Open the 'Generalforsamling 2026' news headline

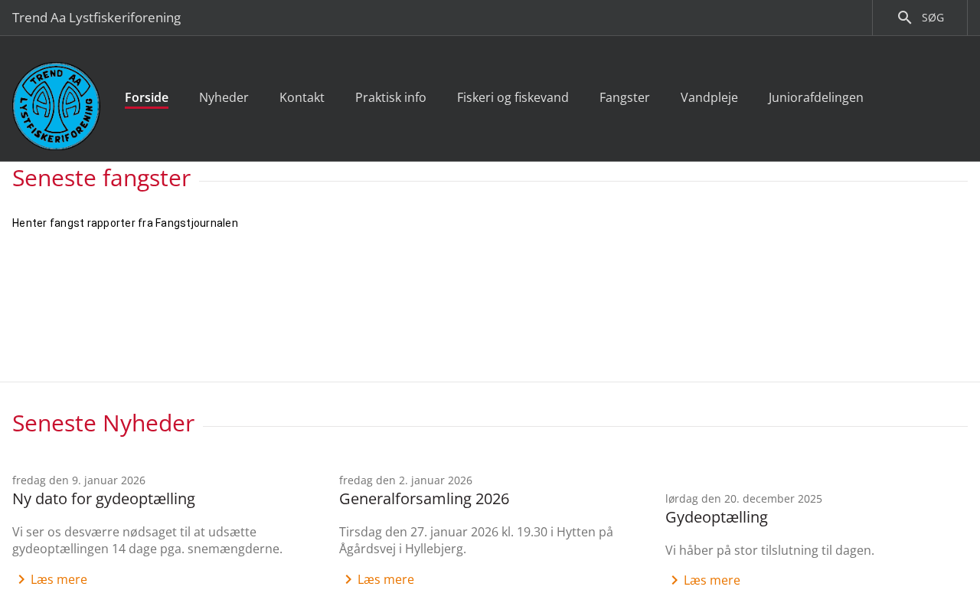423,499
